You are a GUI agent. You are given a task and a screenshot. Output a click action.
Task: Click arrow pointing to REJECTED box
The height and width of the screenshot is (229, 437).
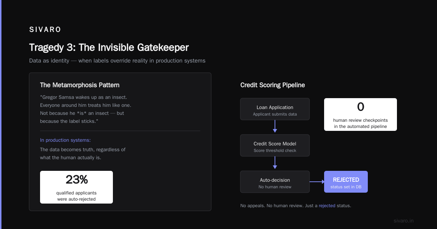[317, 182]
